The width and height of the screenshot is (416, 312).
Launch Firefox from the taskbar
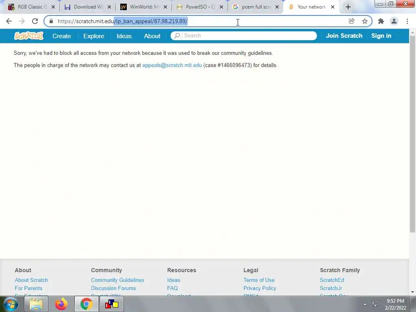pos(61,304)
